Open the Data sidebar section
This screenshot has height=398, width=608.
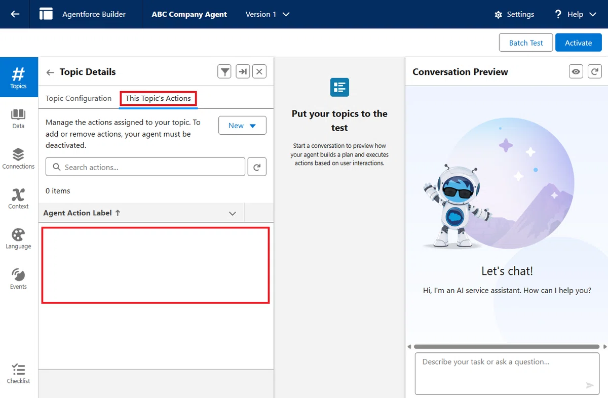pyautogui.click(x=18, y=118)
